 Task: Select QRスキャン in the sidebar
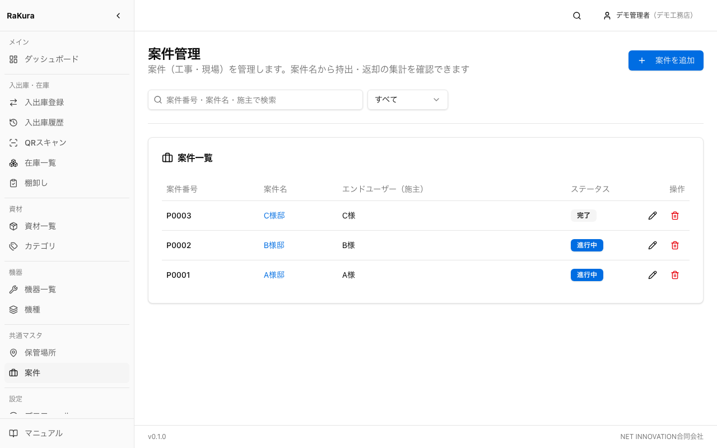(x=67, y=143)
